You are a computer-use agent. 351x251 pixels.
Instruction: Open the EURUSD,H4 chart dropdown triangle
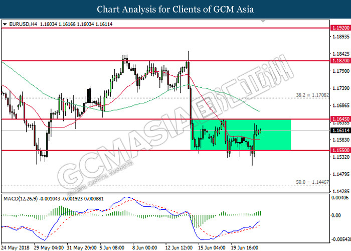pos(5,24)
